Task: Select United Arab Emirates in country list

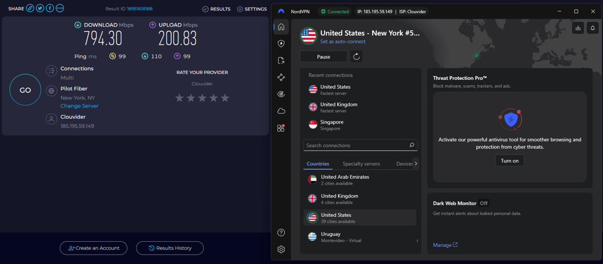Action: [360, 179]
